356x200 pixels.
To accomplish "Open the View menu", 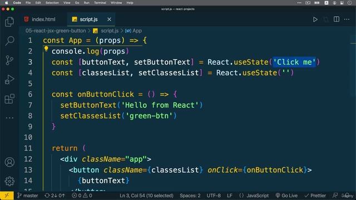I will tap(67, 3).
